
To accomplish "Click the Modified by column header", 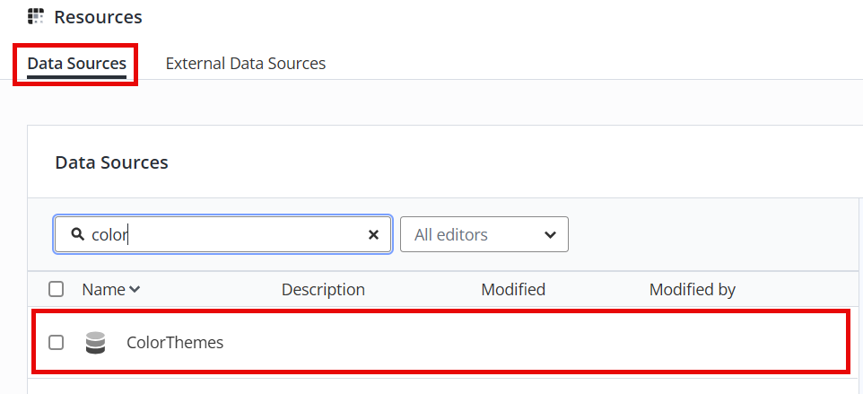I will tap(693, 290).
